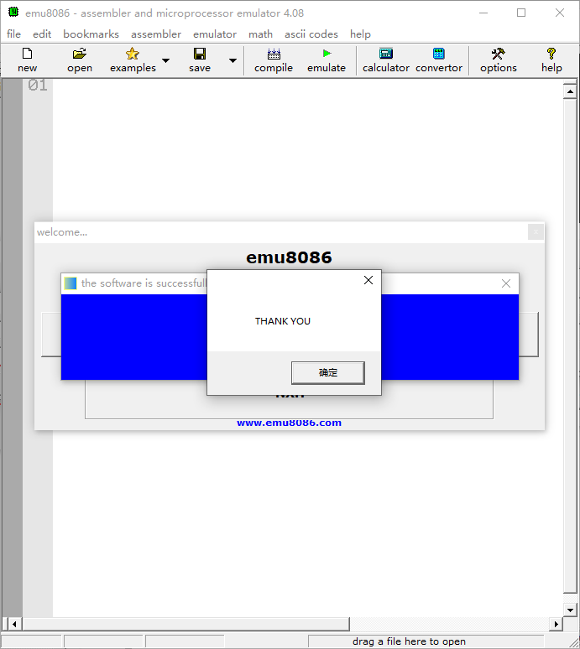This screenshot has width=580, height=649.
Task: Expand the save dropdown arrow
Action: coord(233,60)
